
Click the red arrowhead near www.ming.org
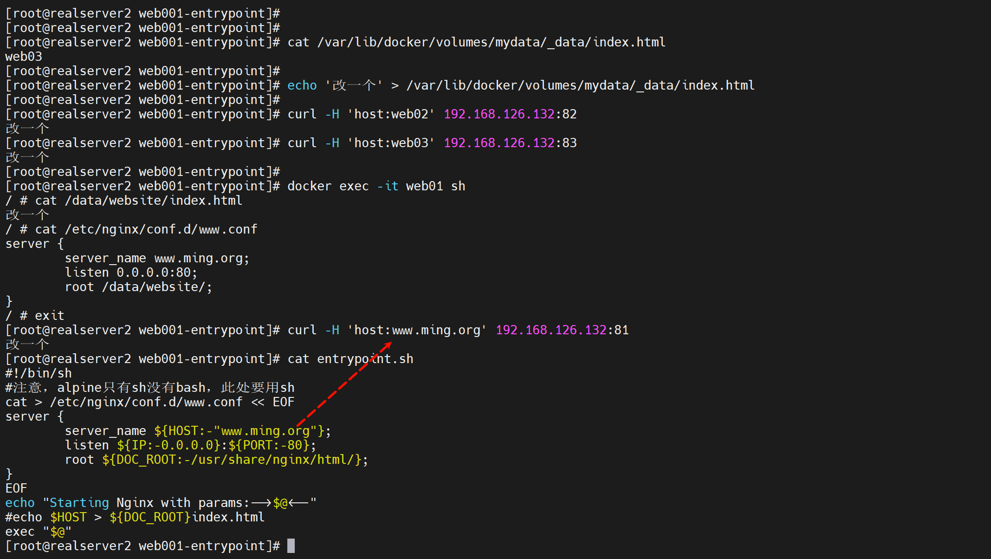coord(389,345)
